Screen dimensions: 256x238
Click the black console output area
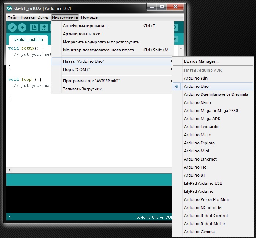pyautogui.click(x=89, y=199)
